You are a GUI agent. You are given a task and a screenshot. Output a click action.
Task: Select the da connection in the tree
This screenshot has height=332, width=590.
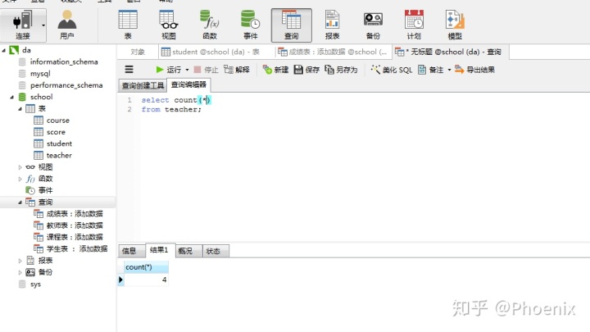[x=26, y=50]
